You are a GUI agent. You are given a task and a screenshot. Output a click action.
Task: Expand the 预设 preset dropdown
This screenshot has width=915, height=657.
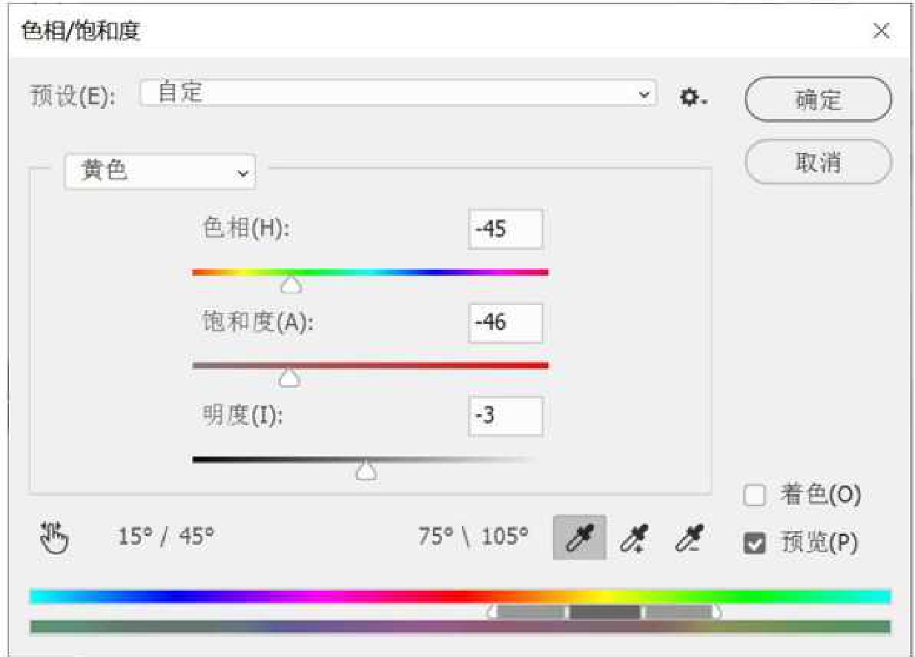click(398, 93)
